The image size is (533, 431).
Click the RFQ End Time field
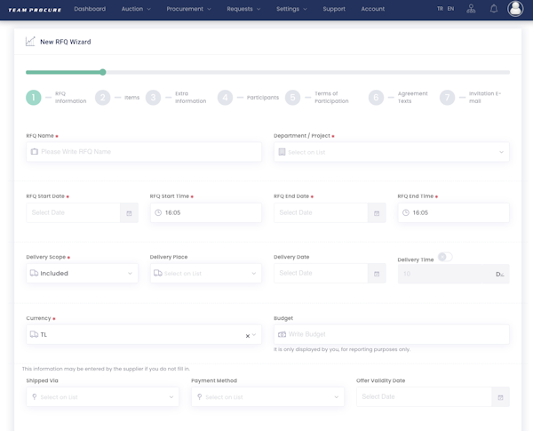(x=453, y=212)
